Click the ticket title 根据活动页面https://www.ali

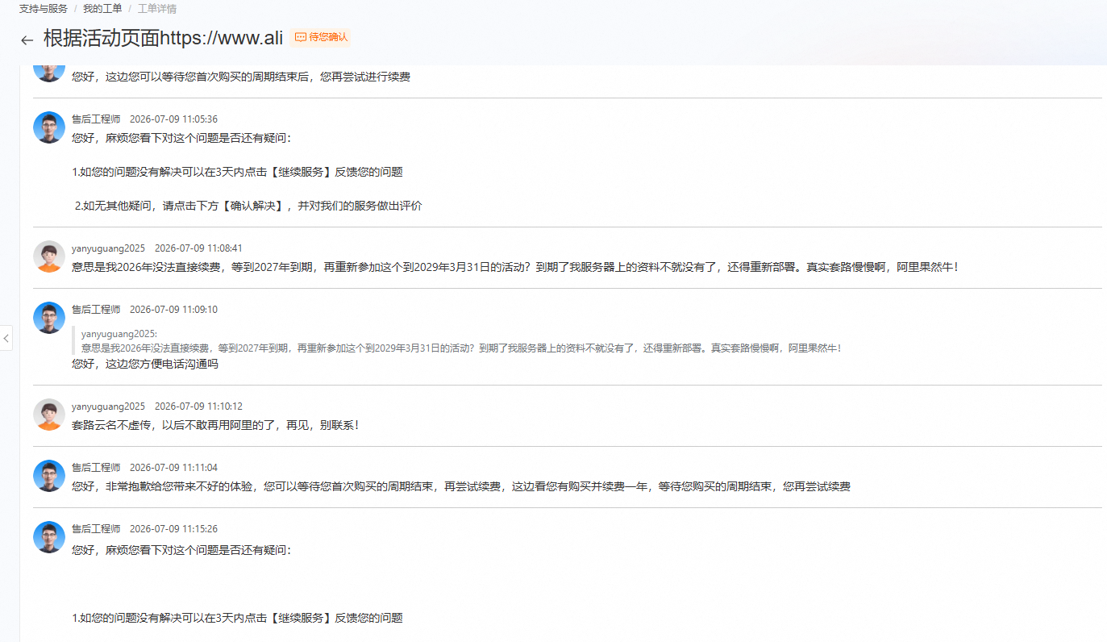coord(163,39)
